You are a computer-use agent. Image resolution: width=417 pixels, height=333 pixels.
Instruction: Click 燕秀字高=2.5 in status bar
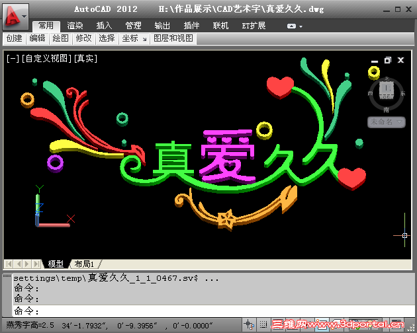click(30, 325)
